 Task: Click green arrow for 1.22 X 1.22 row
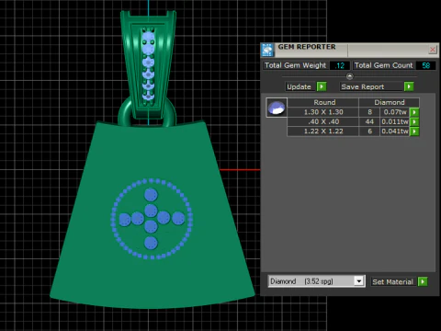[x=414, y=131]
